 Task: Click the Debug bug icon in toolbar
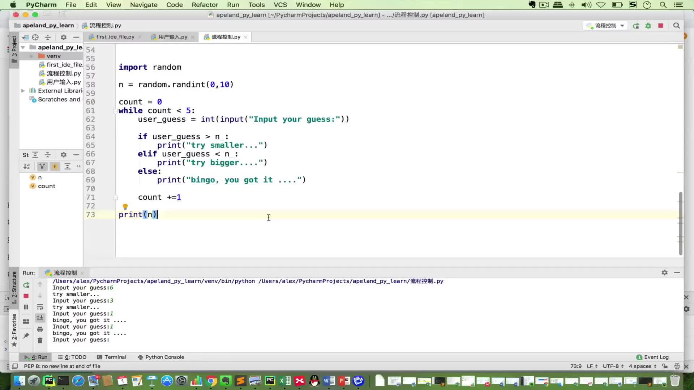pyautogui.click(x=648, y=26)
